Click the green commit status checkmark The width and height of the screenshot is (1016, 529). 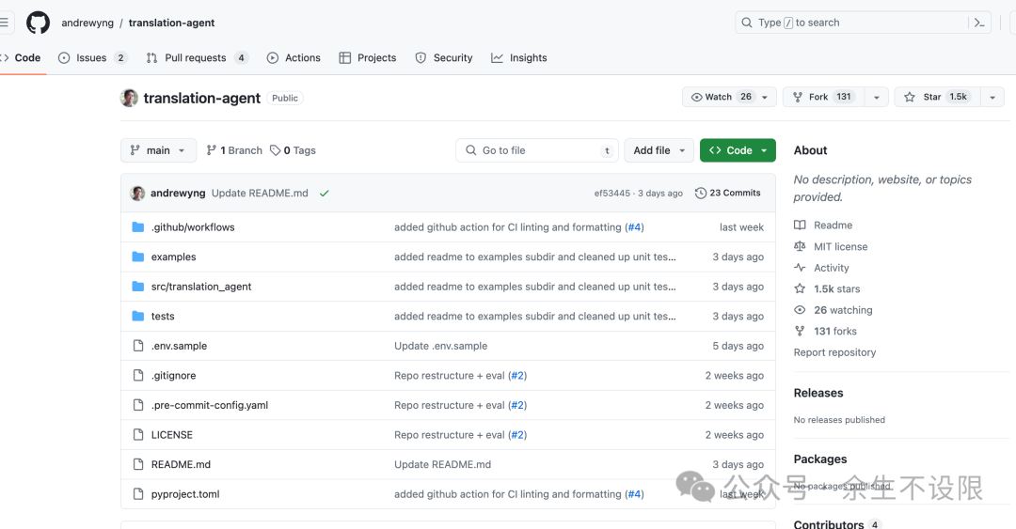(324, 193)
